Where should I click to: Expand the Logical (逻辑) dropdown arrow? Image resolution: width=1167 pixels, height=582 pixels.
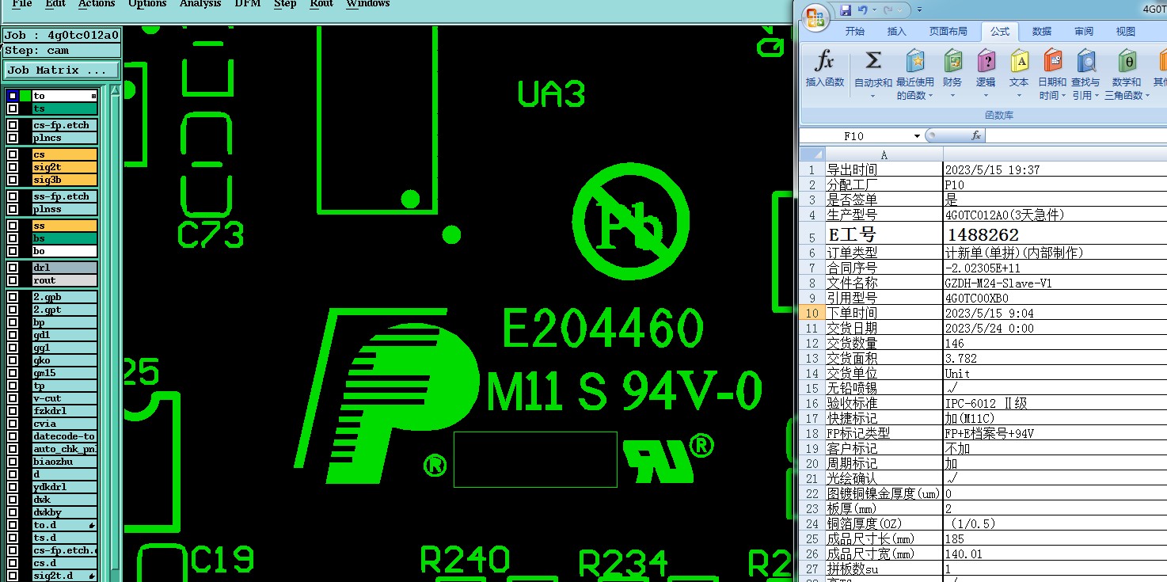click(986, 96)
